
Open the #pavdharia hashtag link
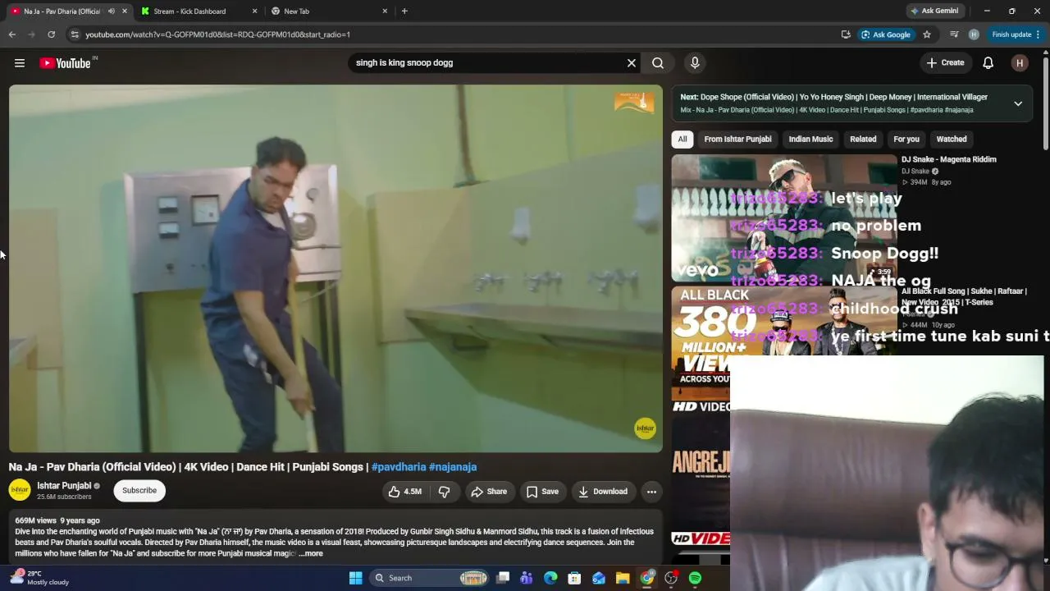point(399,467)
